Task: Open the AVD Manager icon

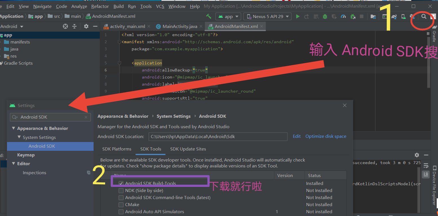Action: [403, 17]
